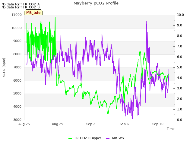Click the 5000 left axis value

point(17,94)
